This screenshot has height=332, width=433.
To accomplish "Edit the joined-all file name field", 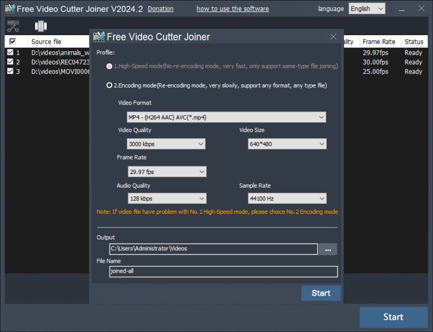I will (223, 272).
